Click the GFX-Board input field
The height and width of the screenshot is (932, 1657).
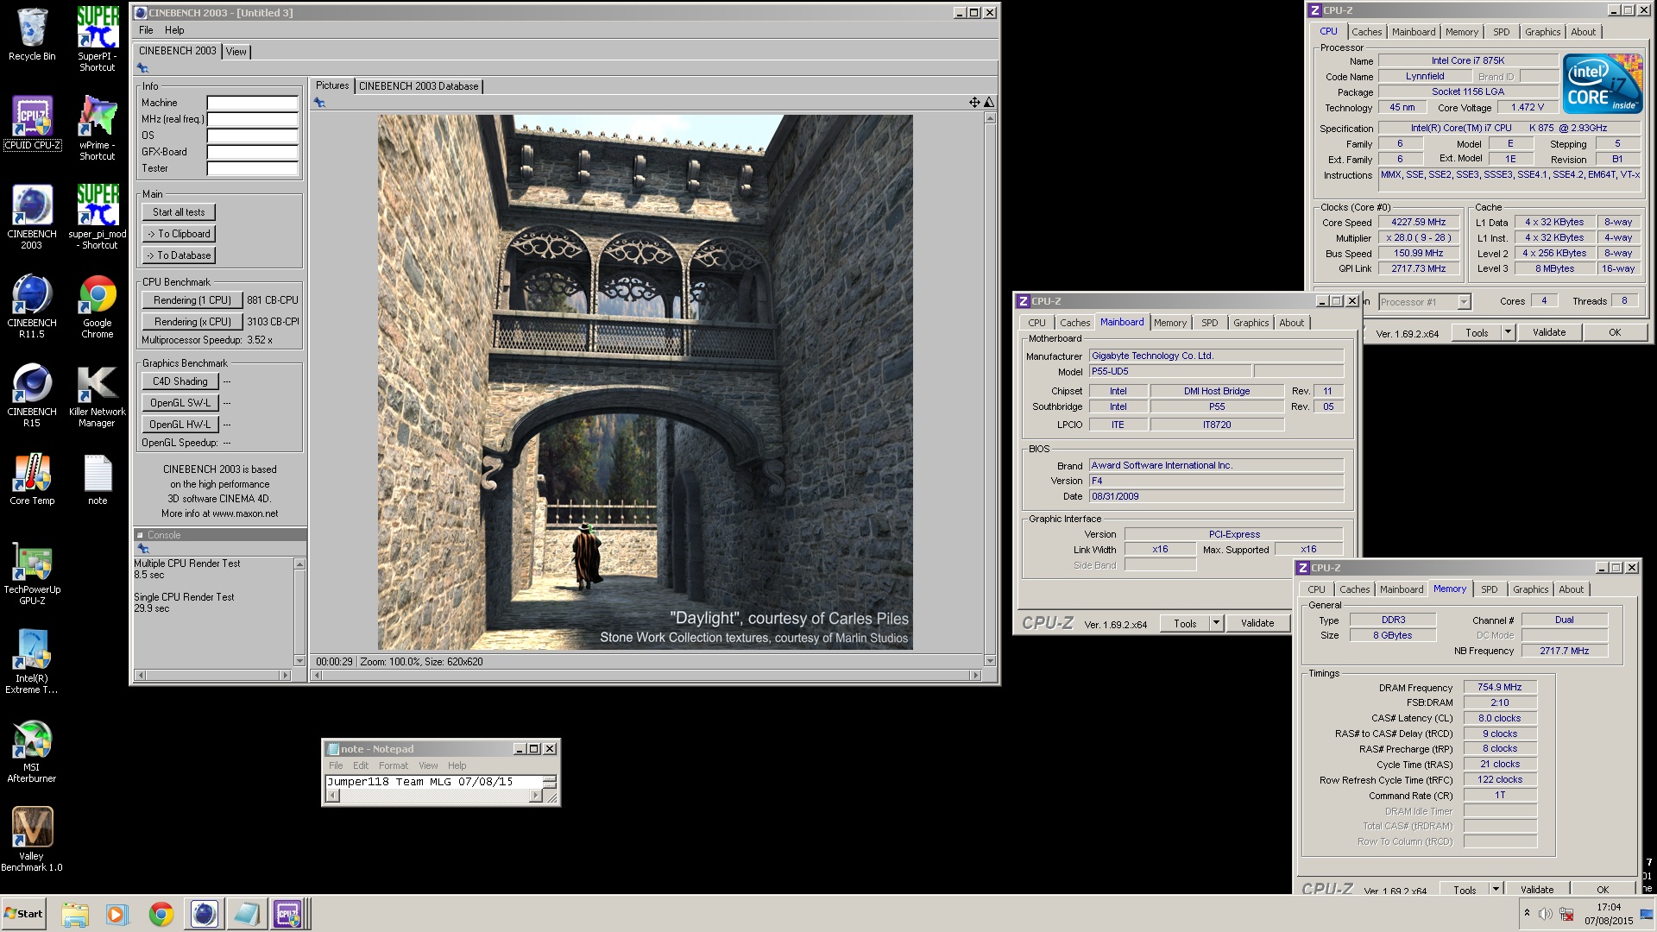(x=252, y=152)
